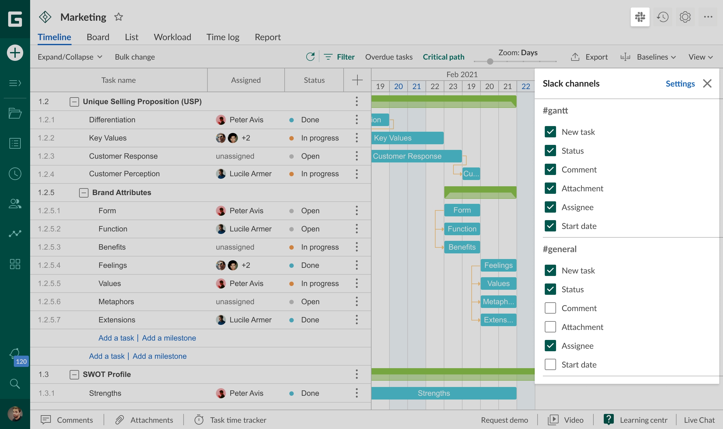The image size is (723, 429).
Task: Switch to the Board tab
Action: pos(98,37)
